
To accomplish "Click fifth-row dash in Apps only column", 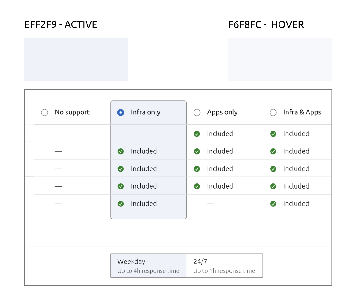I will point(211,204).
